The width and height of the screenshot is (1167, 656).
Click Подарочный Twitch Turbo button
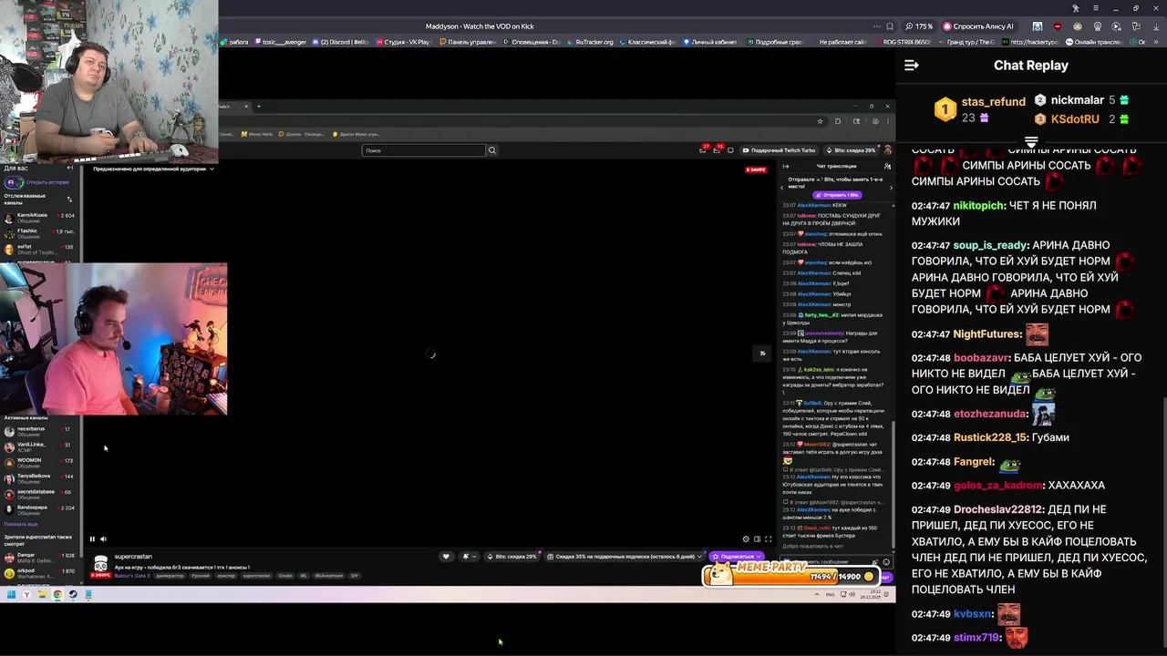pyautogui.click(x=780, y=150)
